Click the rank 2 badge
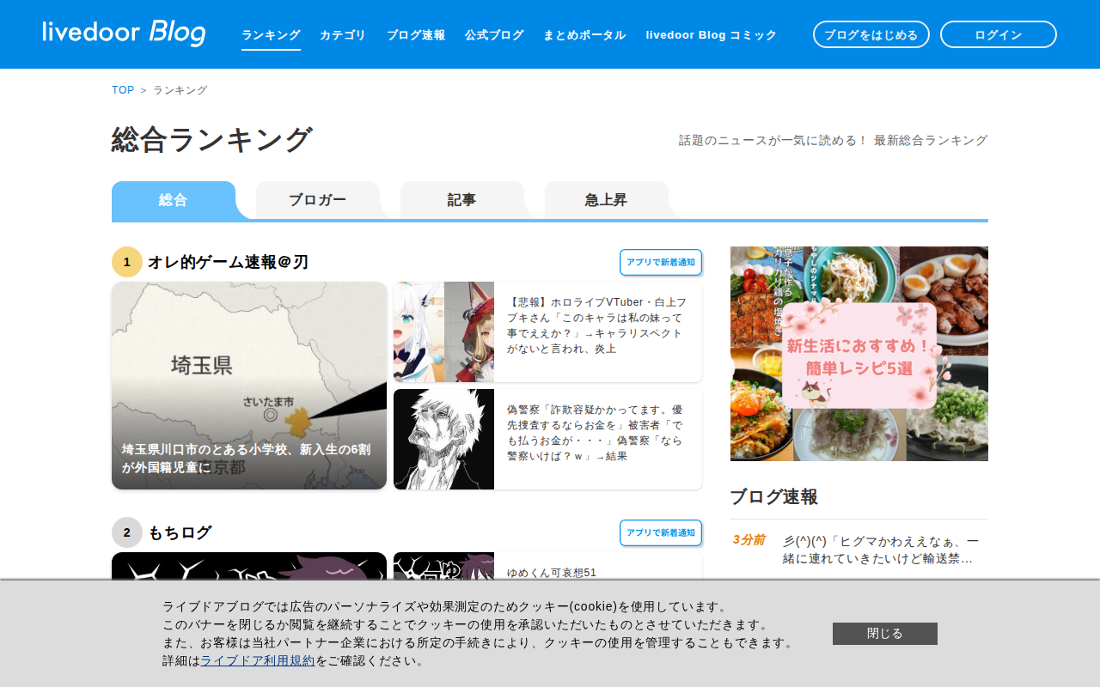 127,532
